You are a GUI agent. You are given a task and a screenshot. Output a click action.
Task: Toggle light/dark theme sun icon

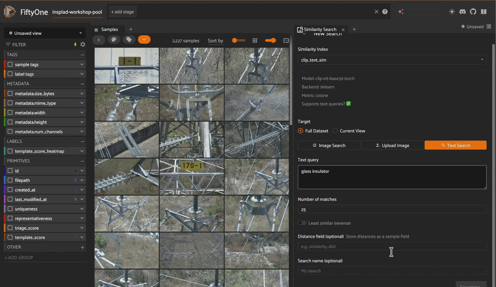click(x=452, y=12)
